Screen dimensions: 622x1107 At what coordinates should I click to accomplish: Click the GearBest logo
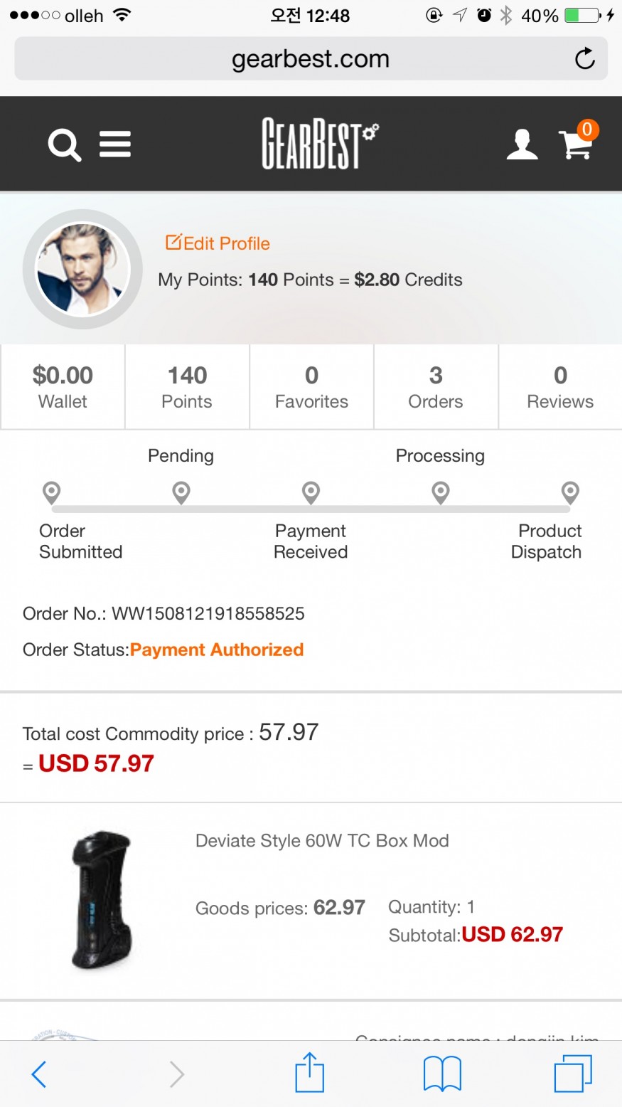pos(319,144)
